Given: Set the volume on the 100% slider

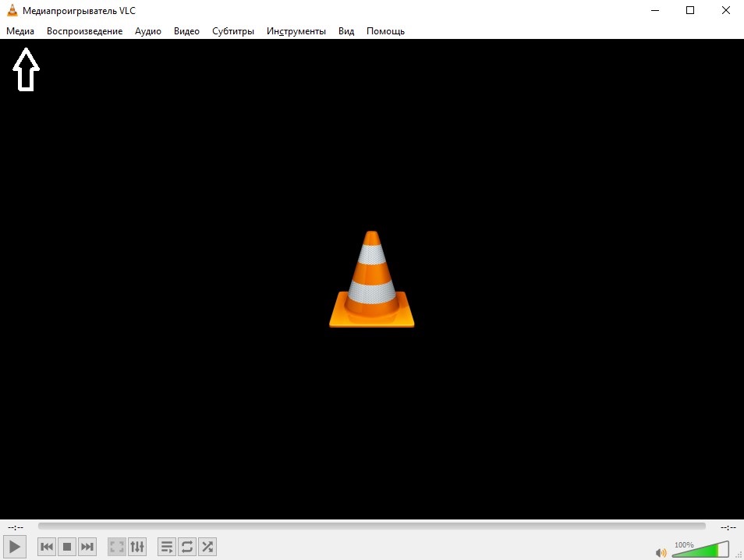Looking at the screenshot, I should tap(700, 549).
